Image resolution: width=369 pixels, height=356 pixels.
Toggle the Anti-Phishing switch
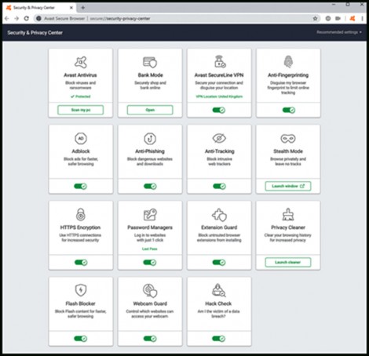(x=150, y=186)
